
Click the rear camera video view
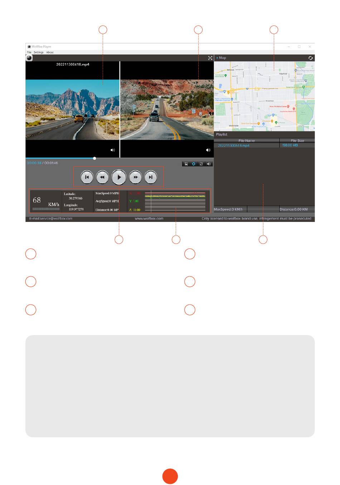(x=167, y=110)
